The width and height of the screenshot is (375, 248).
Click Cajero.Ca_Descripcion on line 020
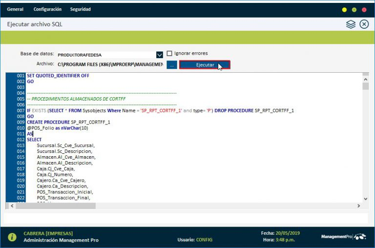[62, 186]
